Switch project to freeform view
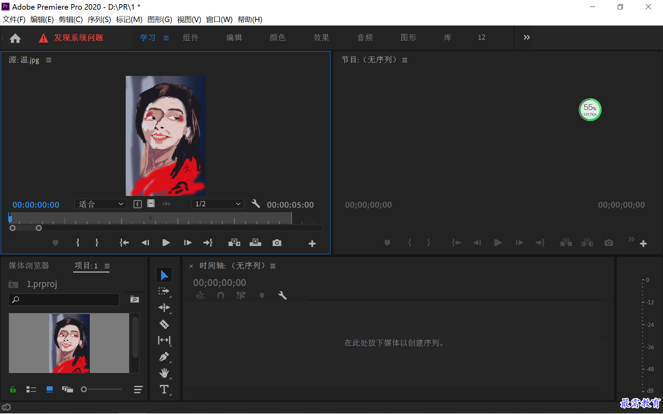This screenshot has width=663, height=414. coord(68,390)
